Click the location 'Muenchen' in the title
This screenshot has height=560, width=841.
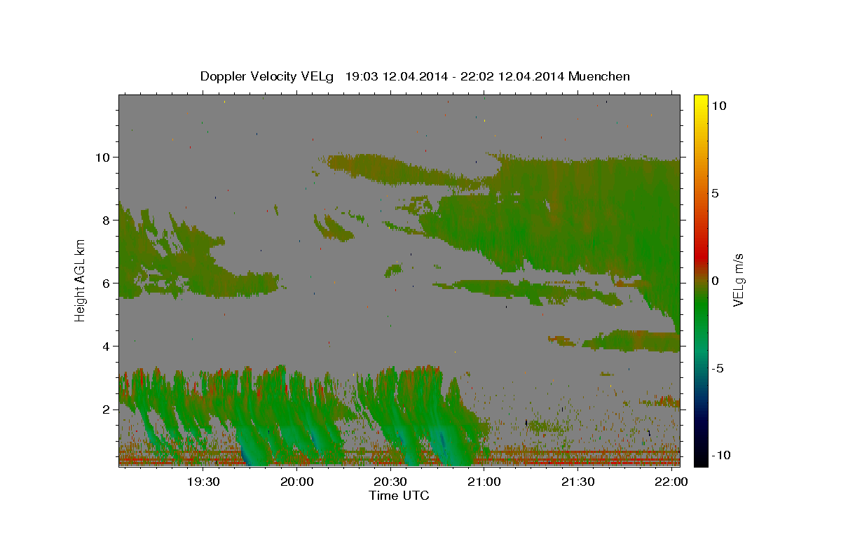(x=599, y=76)
